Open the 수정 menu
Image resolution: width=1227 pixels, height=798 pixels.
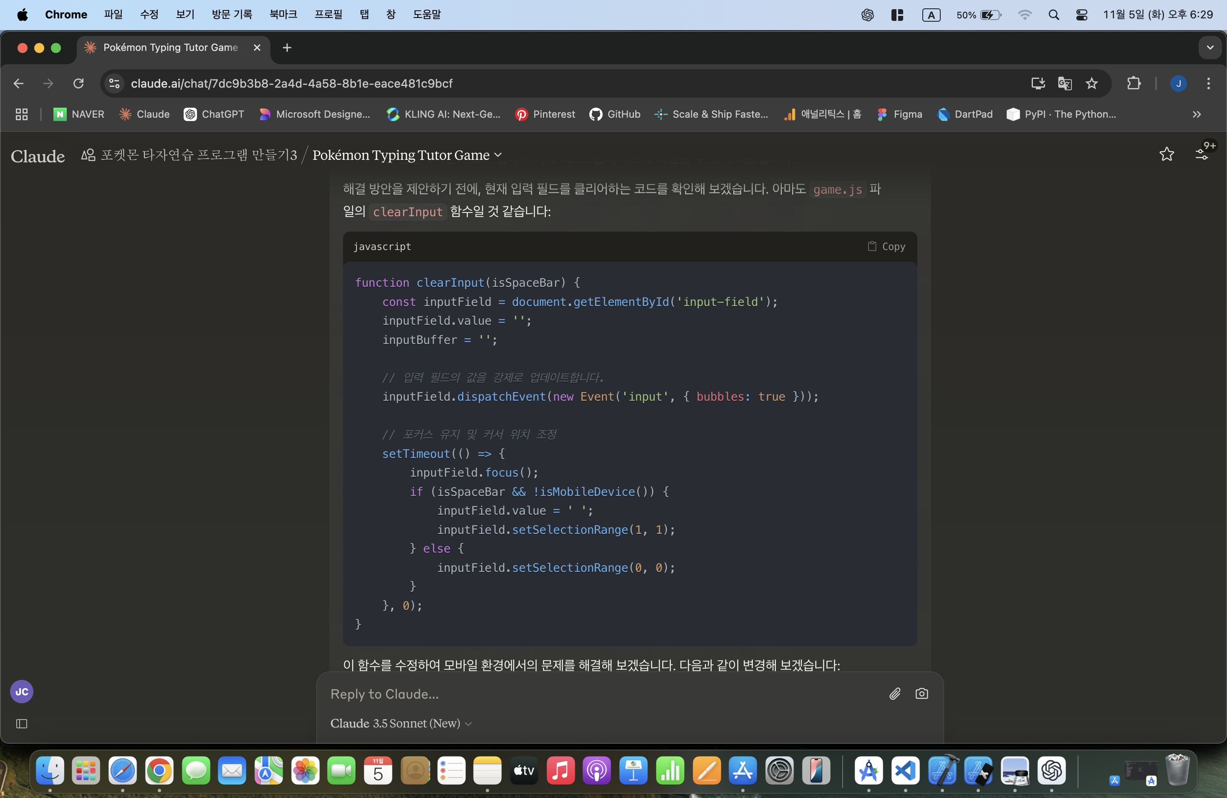[x=149, y=15]
